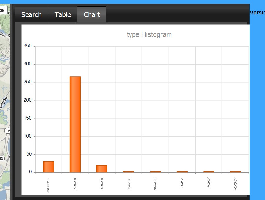Click the 350 y-axis label
The width and height of the screenshot is (265, 200).
pos(27,46)
